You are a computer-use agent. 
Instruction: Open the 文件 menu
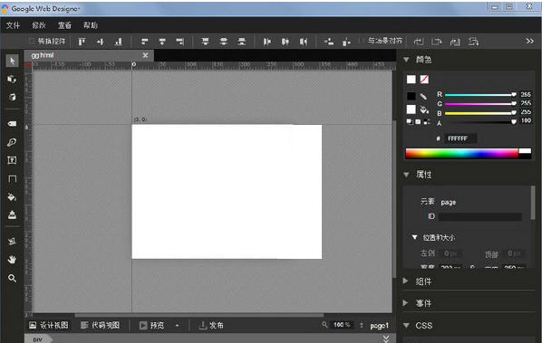tap(13, 25)
